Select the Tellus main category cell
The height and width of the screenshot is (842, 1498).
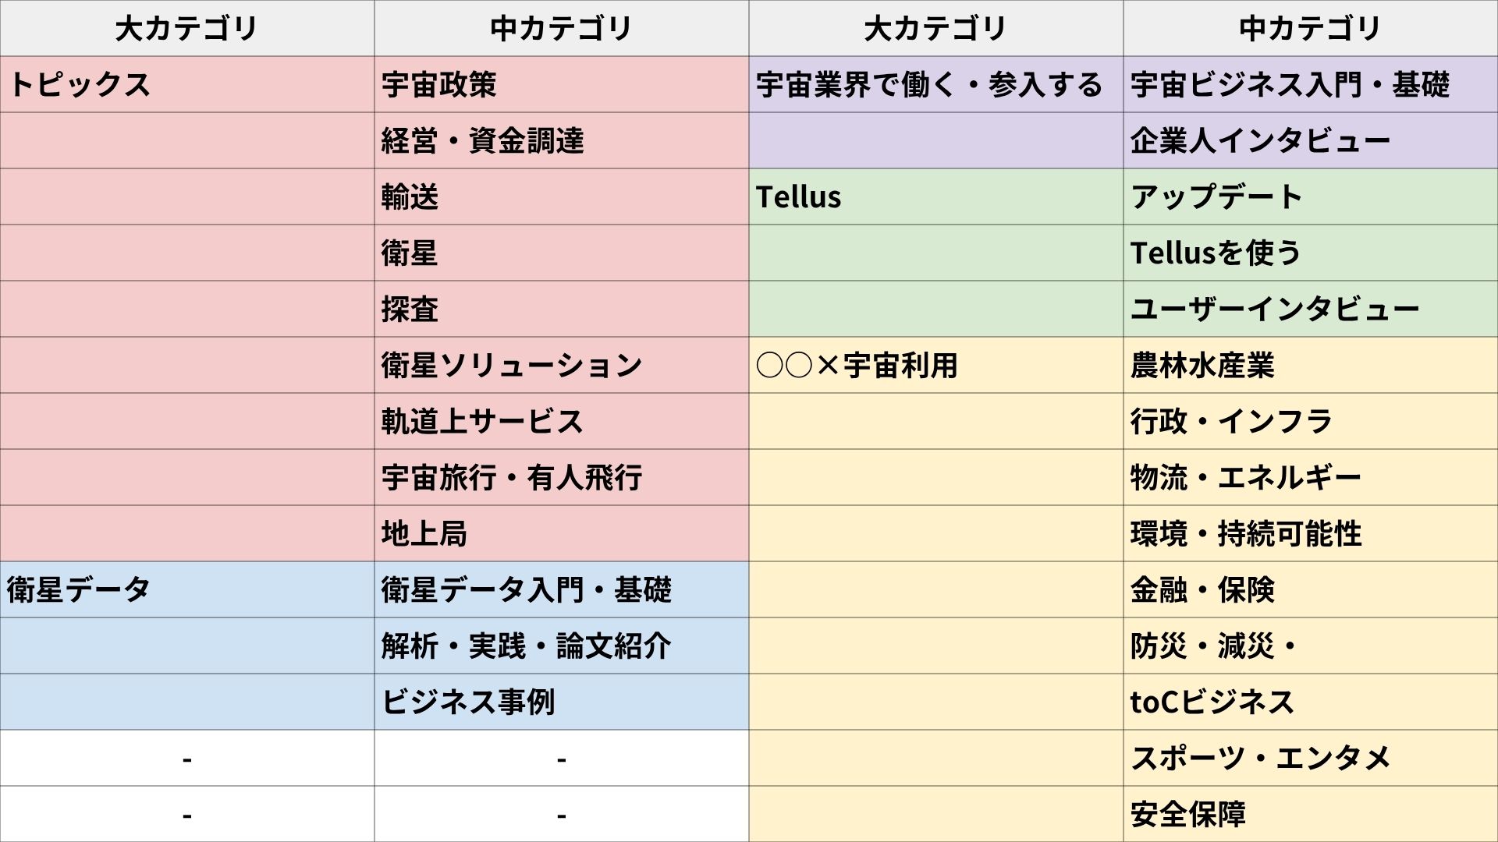pos(936,196)
